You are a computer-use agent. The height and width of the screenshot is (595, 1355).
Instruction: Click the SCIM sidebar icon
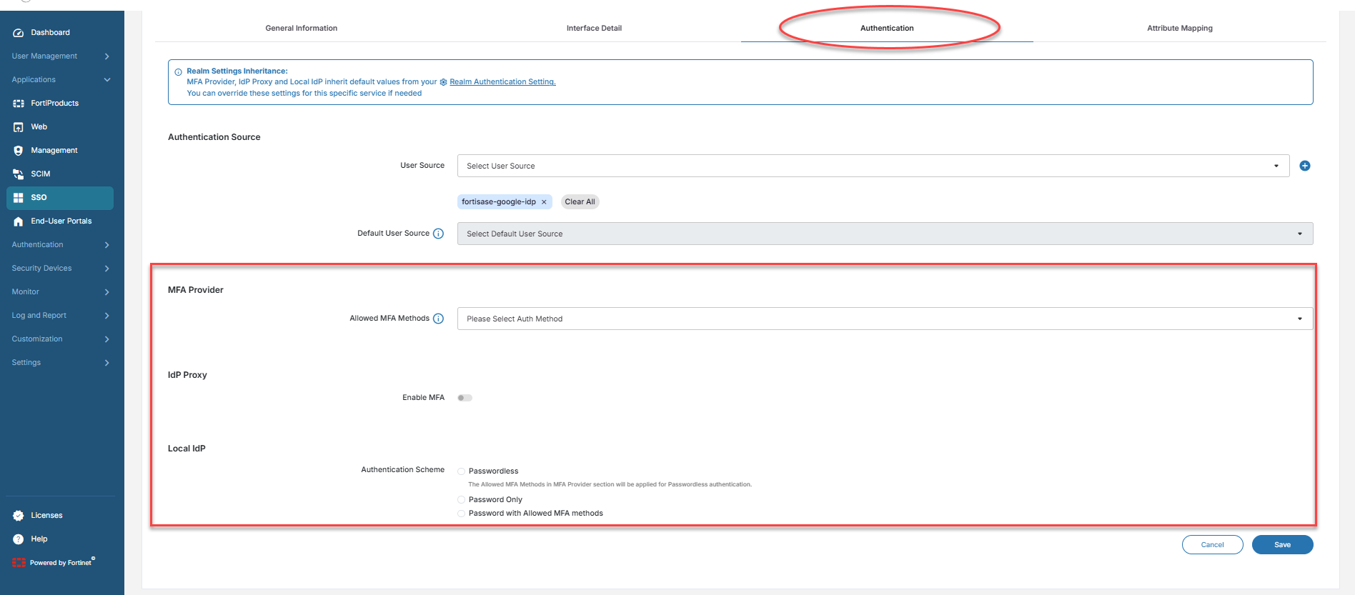[19, 174]
